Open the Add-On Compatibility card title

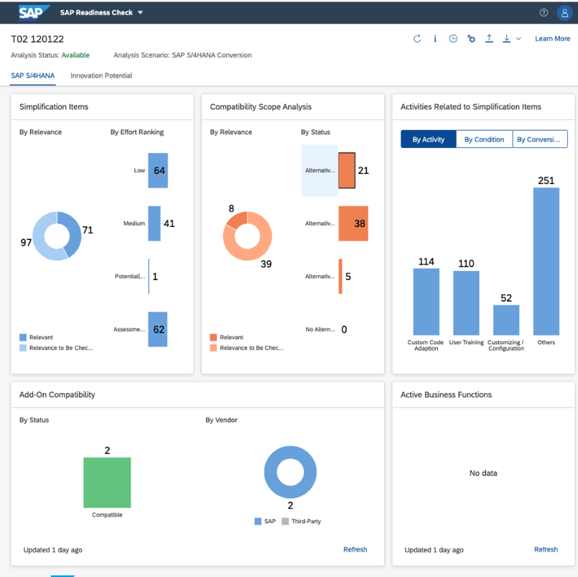tap(57, 394)
